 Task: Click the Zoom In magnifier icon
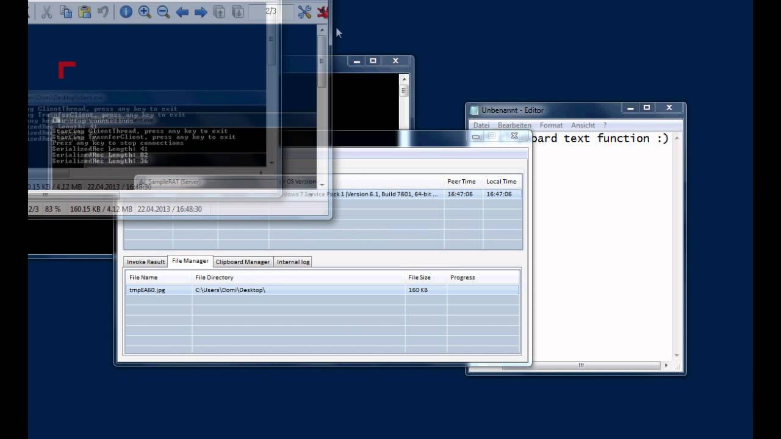tap(145, 12)
